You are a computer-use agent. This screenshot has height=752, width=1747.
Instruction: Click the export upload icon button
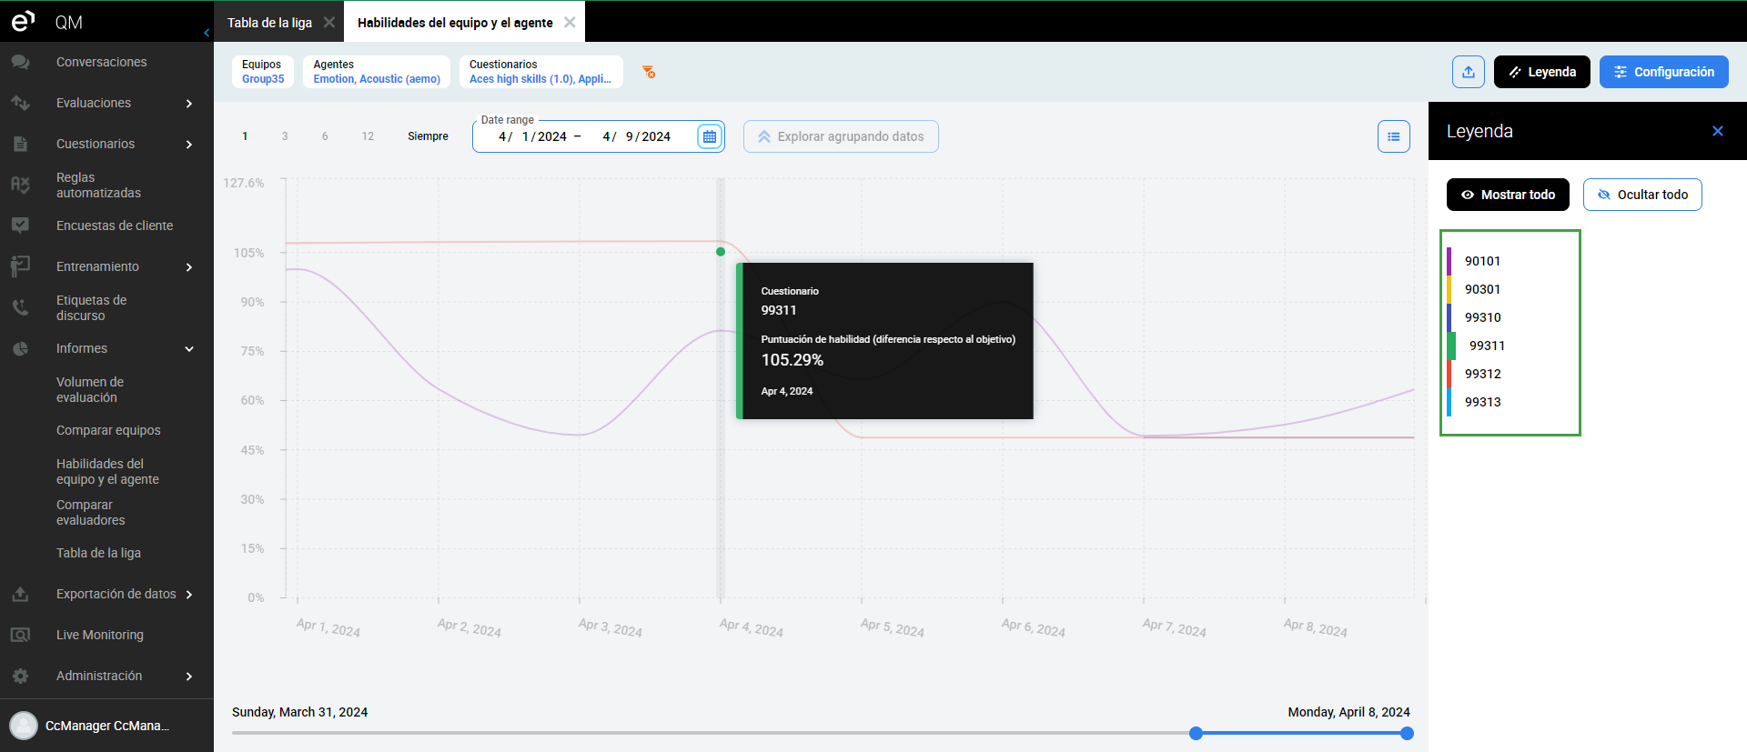[x=1469, y=72]
